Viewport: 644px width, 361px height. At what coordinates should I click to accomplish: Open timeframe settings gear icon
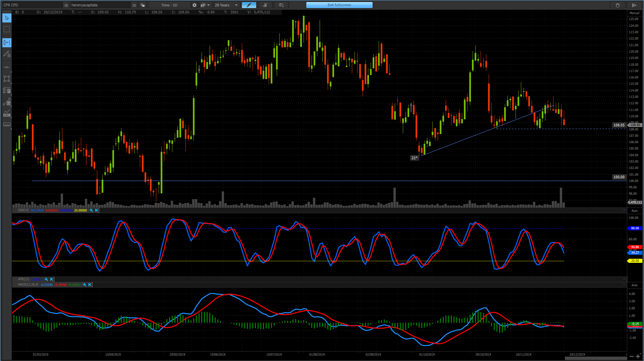tap(195, 5)
